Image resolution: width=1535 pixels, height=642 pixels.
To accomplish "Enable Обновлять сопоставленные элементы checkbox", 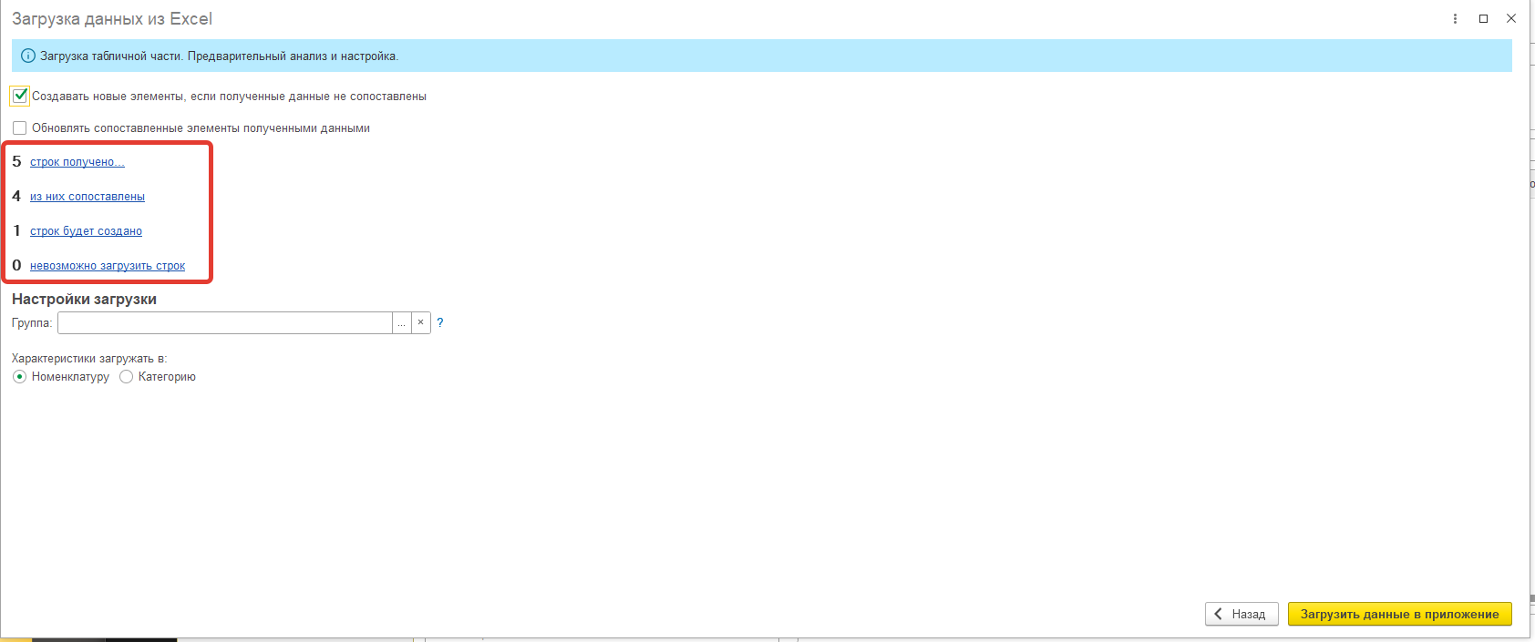I will click(20, 128).
